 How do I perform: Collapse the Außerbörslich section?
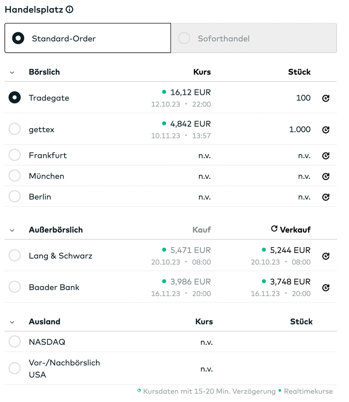point(12,231)
